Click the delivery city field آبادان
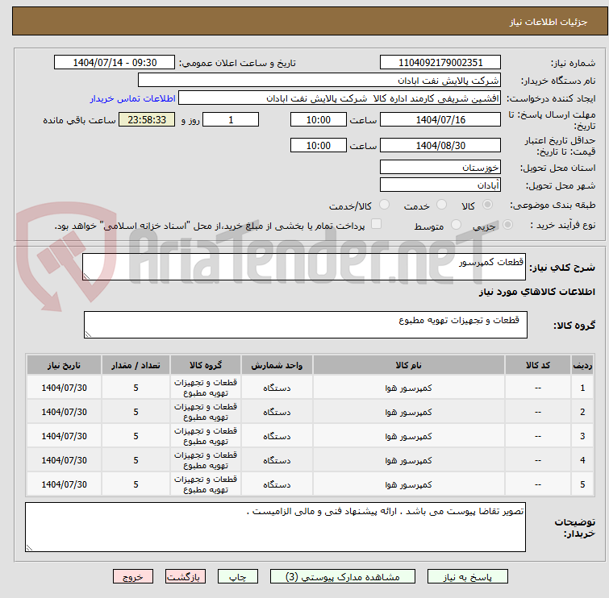The width and height of the screenshot is (609, 598). (x=440, y=185)
